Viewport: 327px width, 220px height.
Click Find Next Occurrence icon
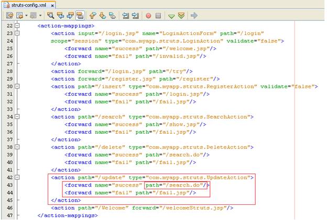70,15
